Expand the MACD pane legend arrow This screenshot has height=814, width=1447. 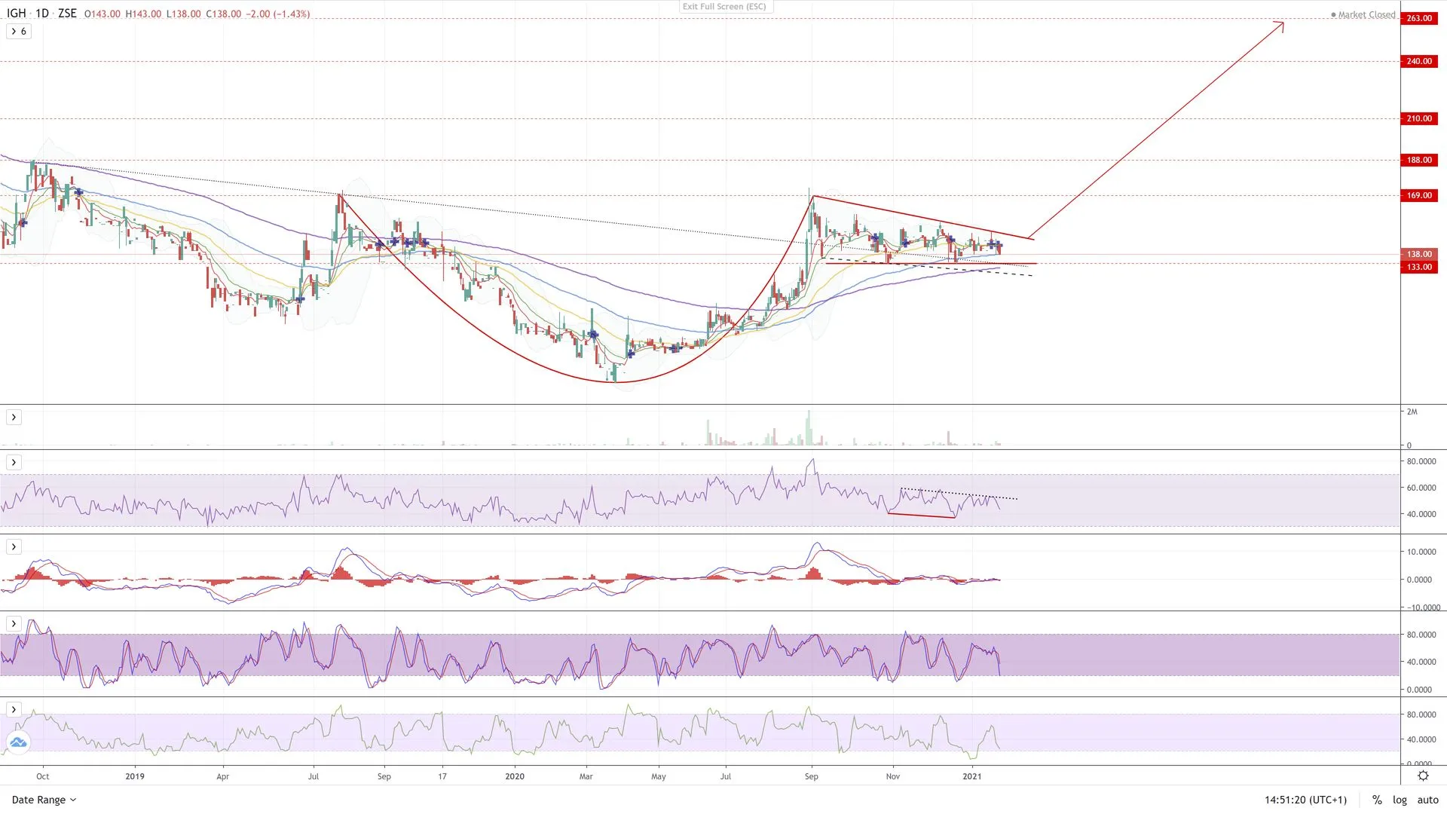(x=14, y=547)
